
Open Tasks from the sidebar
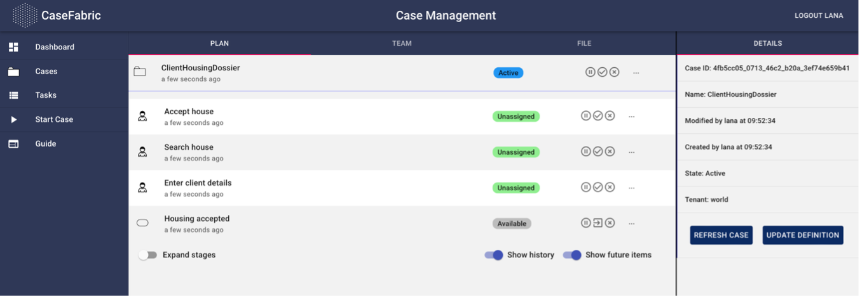(x=46, y=95)
